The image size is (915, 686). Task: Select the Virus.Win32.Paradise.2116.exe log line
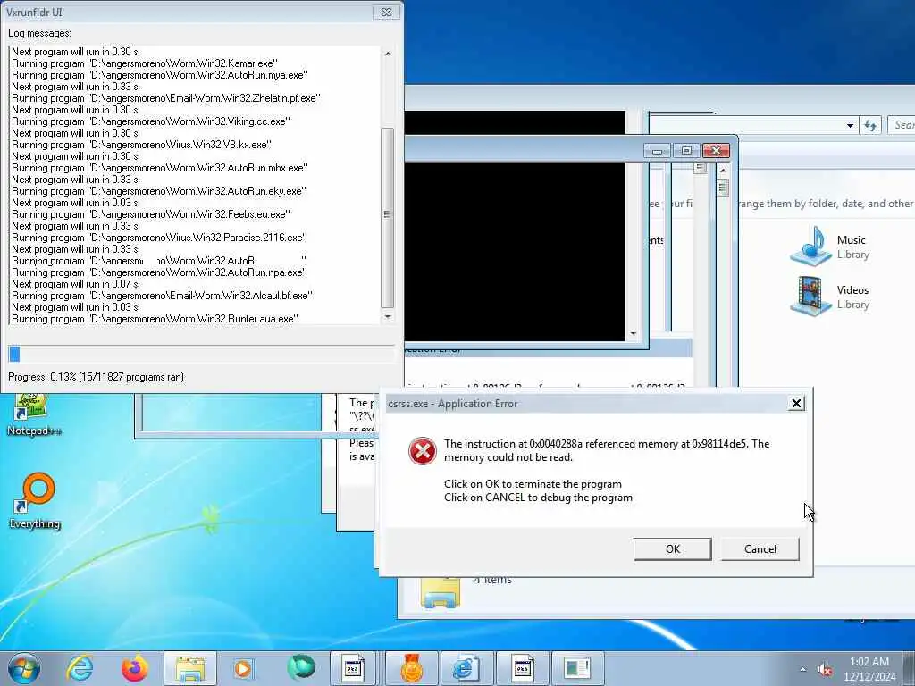(159, 238)
